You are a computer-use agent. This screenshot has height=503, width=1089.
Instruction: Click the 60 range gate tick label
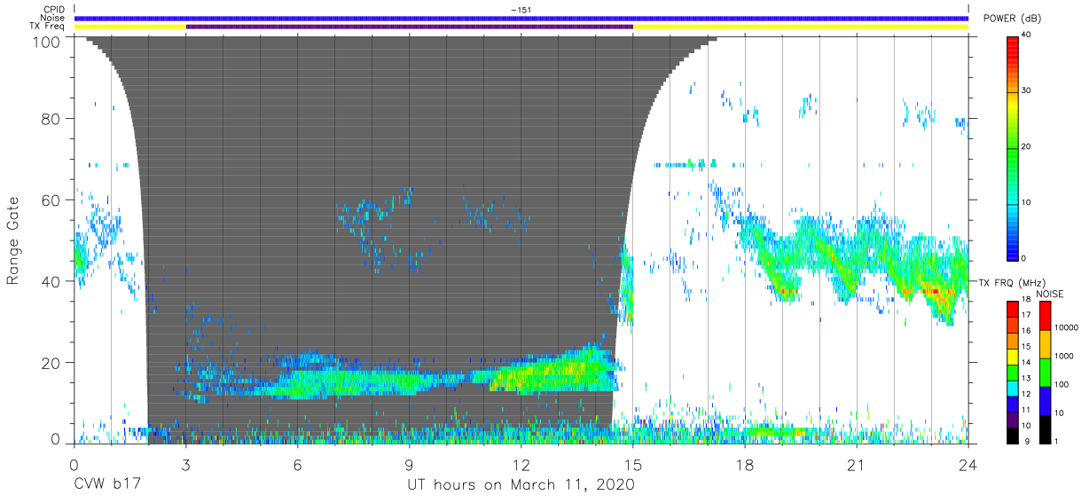pyautogui.click(x=51, y=200)
